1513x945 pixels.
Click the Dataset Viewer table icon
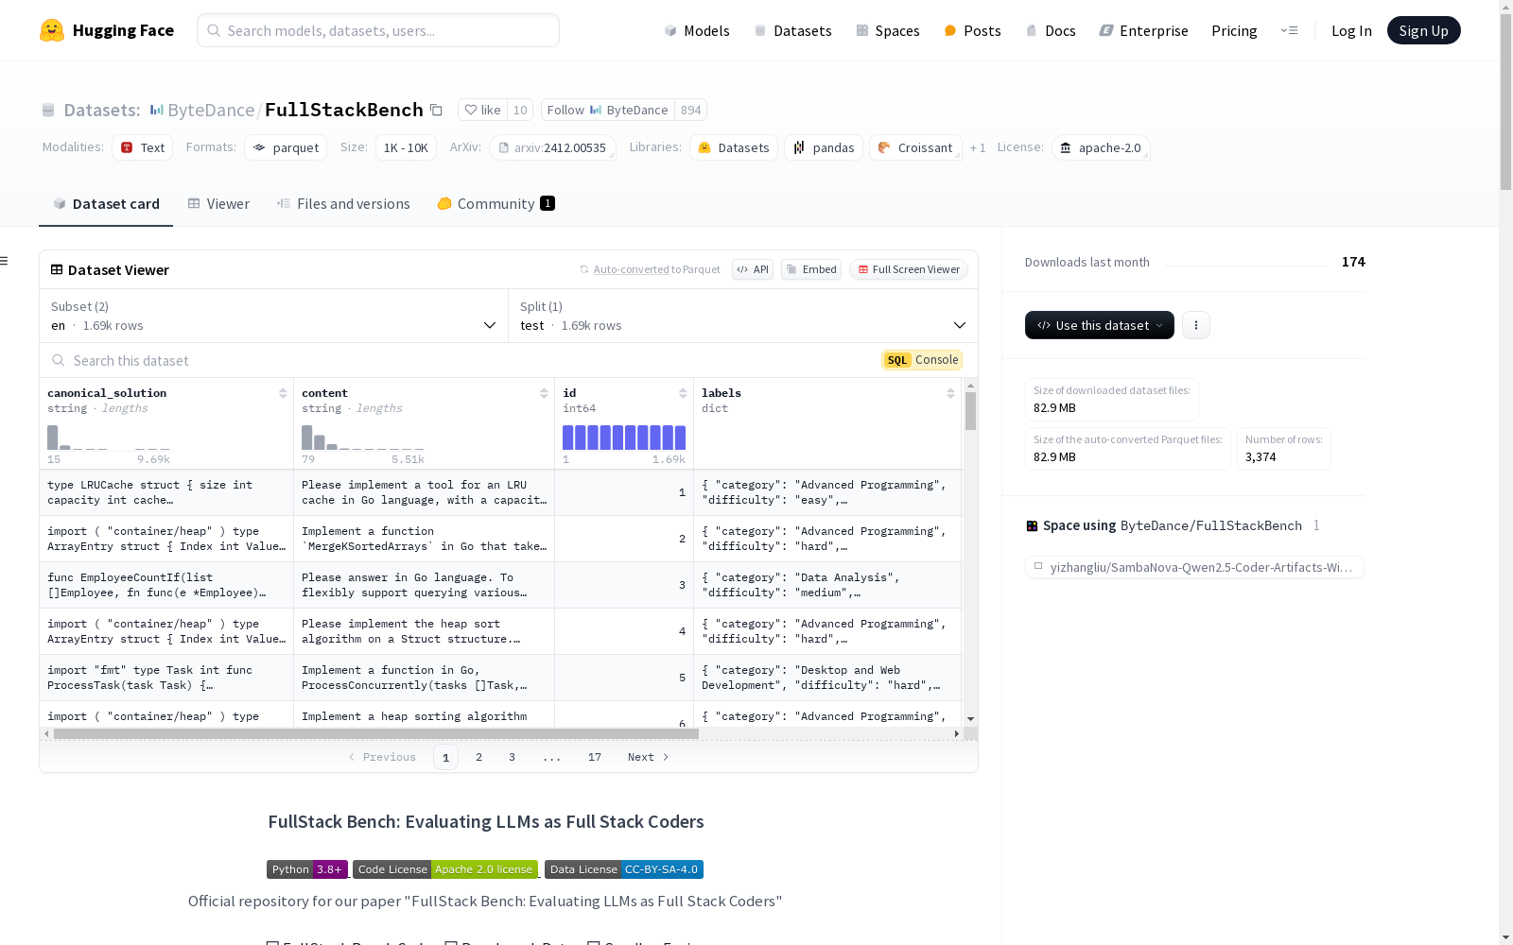[x=57, y=269]
